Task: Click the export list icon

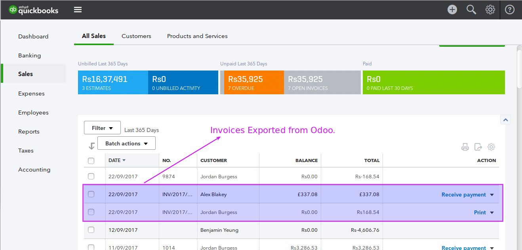Action: tap(478, 147)
